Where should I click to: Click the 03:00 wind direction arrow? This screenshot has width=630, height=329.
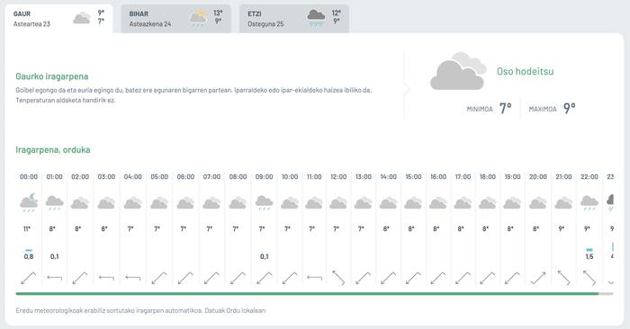pyautogui.click(x=106, y=277)
